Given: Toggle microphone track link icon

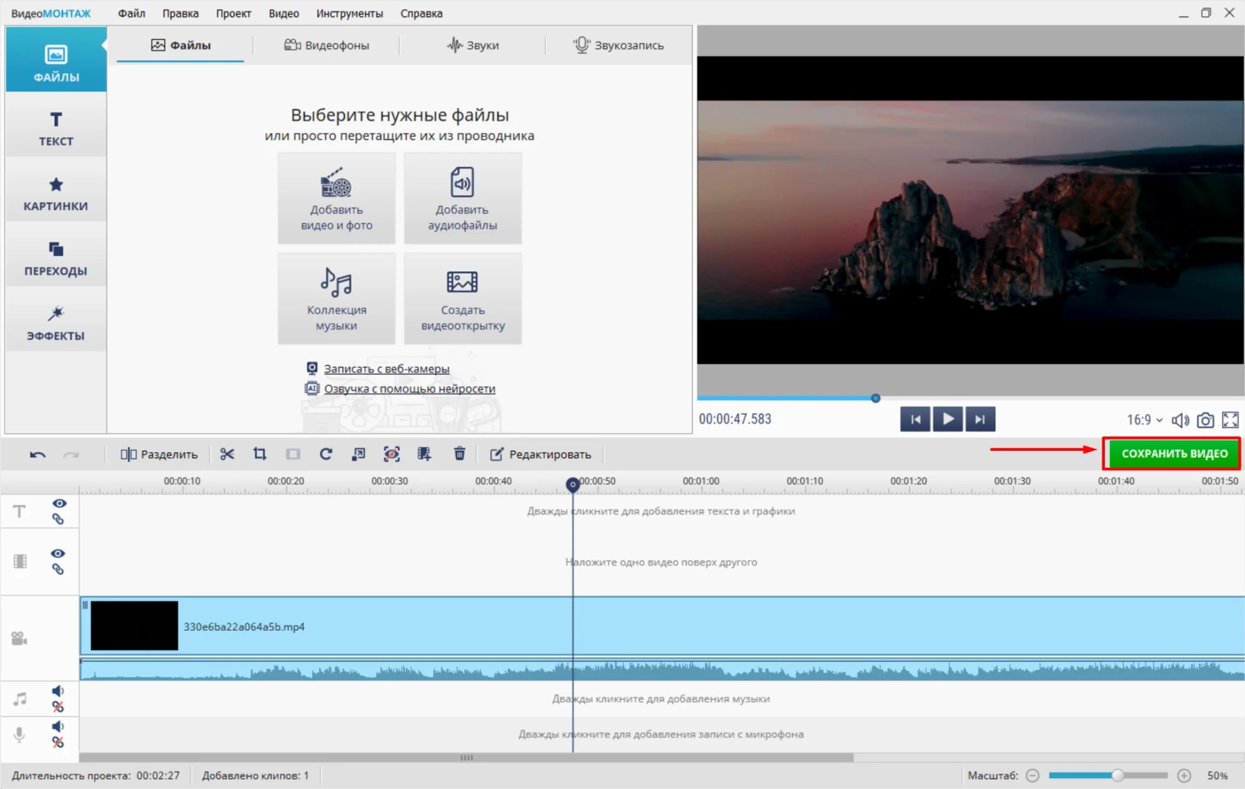Looking at the screenshot, I should point(58,742).
